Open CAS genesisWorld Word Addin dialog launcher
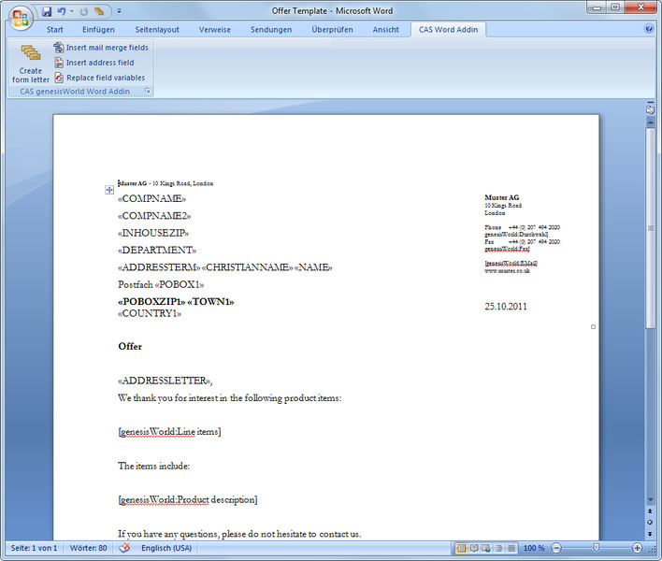Image resolution: width=662 pixels, height=561 pixels. (148, 92)
